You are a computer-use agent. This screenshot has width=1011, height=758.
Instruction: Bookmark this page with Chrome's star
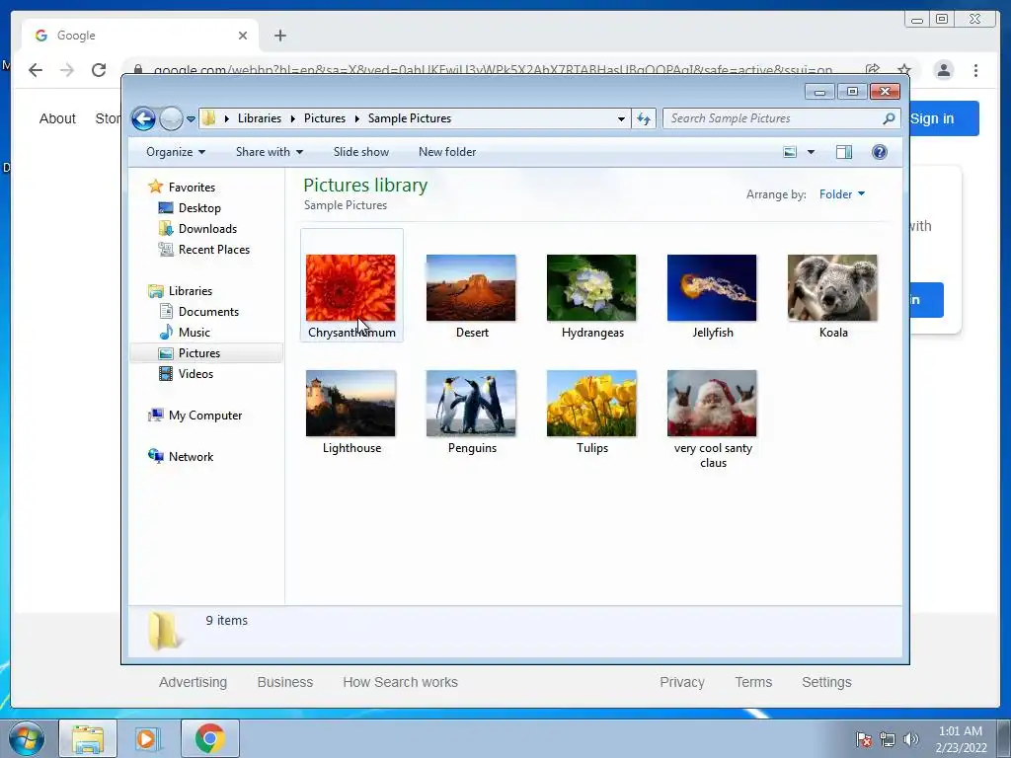point(904,70)
